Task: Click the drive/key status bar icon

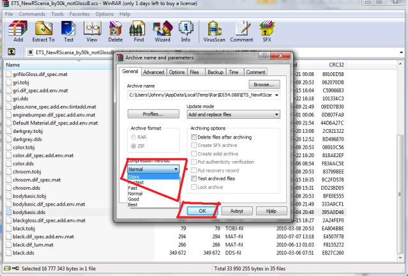Action: [x=11, y=268]
